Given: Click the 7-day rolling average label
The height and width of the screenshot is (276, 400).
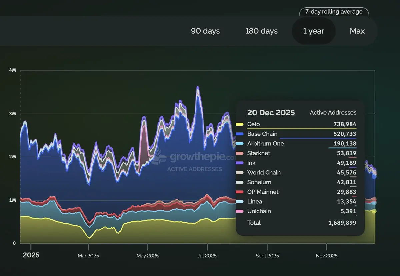Looking at the screenshot, I should 334,12.
